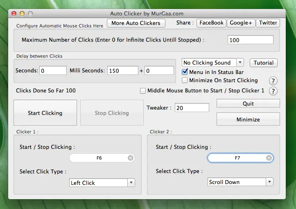The height and width of the screenshot is (209, 296).
Task: Open the Tutorial
Action: click(263, 63)
